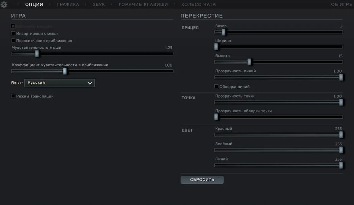
Task: Click the Высота slider handle
Action: pos(249,62)
